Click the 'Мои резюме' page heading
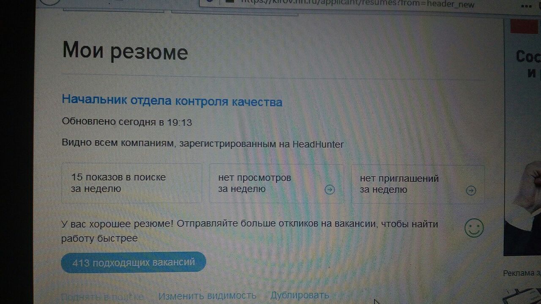Image resolution: width=541 pixels, height=304 pixels. pyautogui.click(x=125, y=52)
